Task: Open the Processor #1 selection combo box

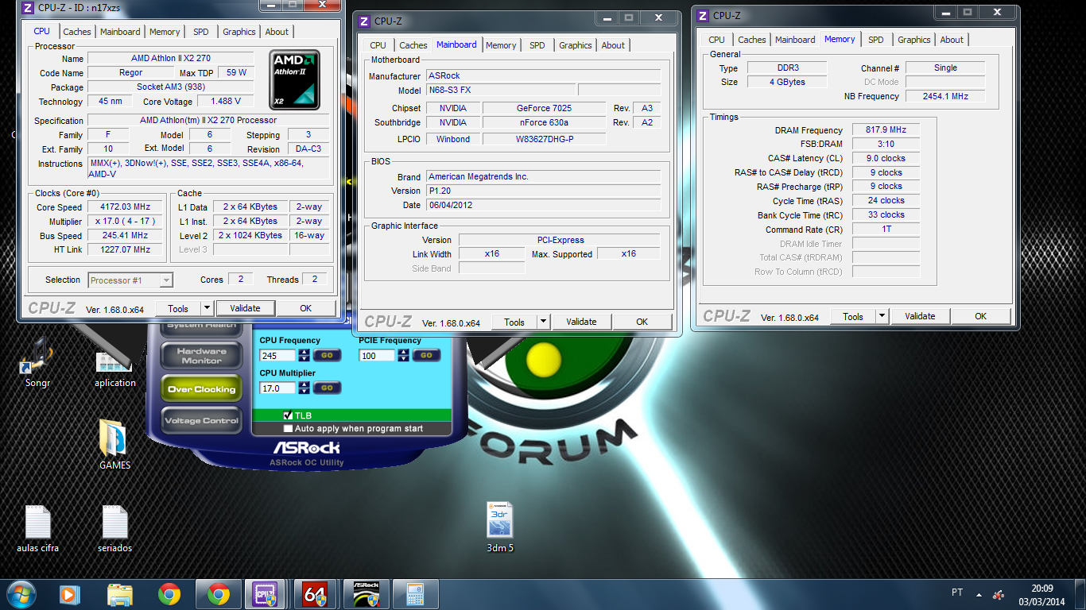Action: pyautogui.click(x=130, y=280)
